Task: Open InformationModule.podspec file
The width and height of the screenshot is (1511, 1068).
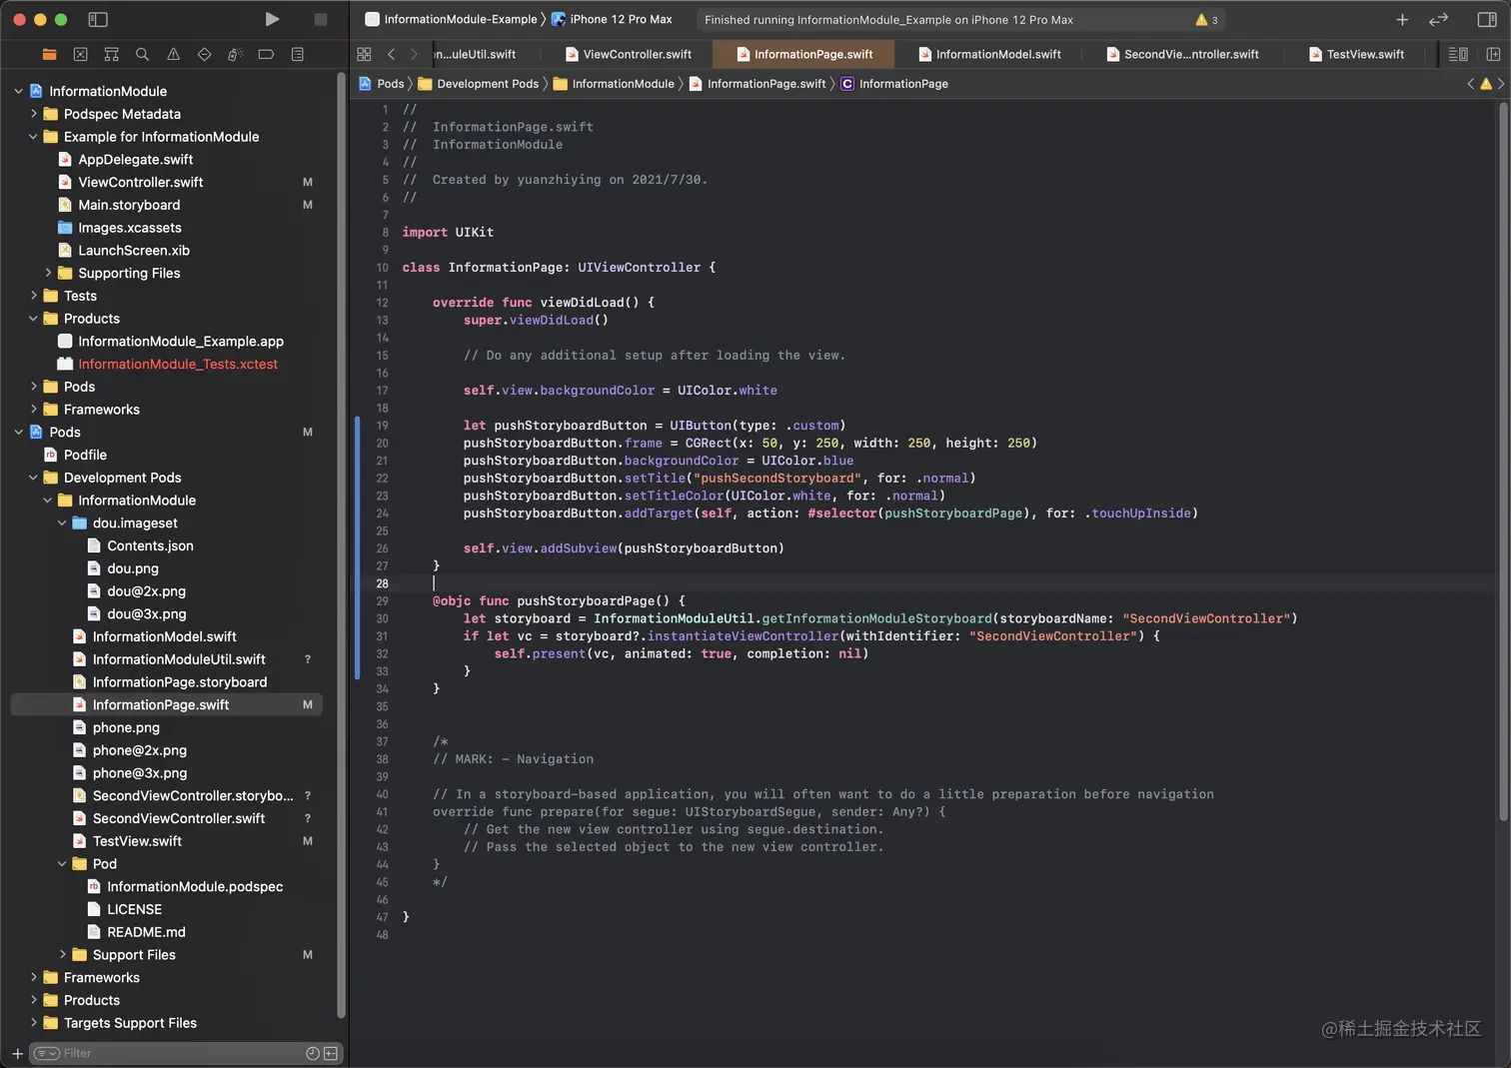Action: (x=195, y=886)
